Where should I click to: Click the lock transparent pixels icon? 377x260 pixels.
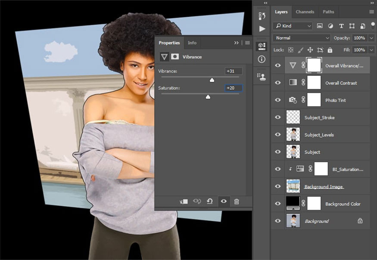pyautogui.click(x=291, y=50)
